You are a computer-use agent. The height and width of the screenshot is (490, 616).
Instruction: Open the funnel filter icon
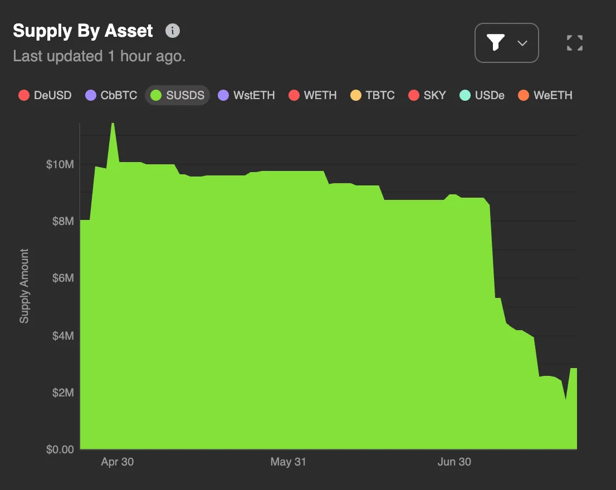[496, 43]
